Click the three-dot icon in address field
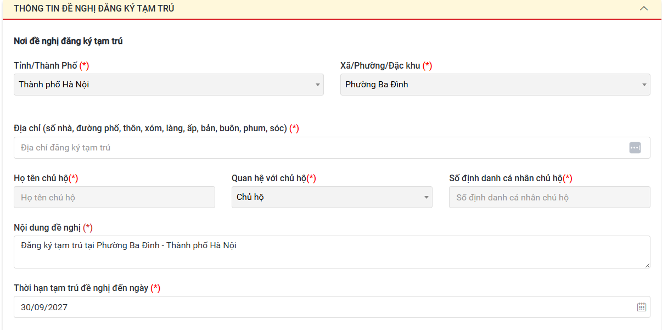This screenshot has height=330, width=662. pyautogui.click(x=635, y=148)
